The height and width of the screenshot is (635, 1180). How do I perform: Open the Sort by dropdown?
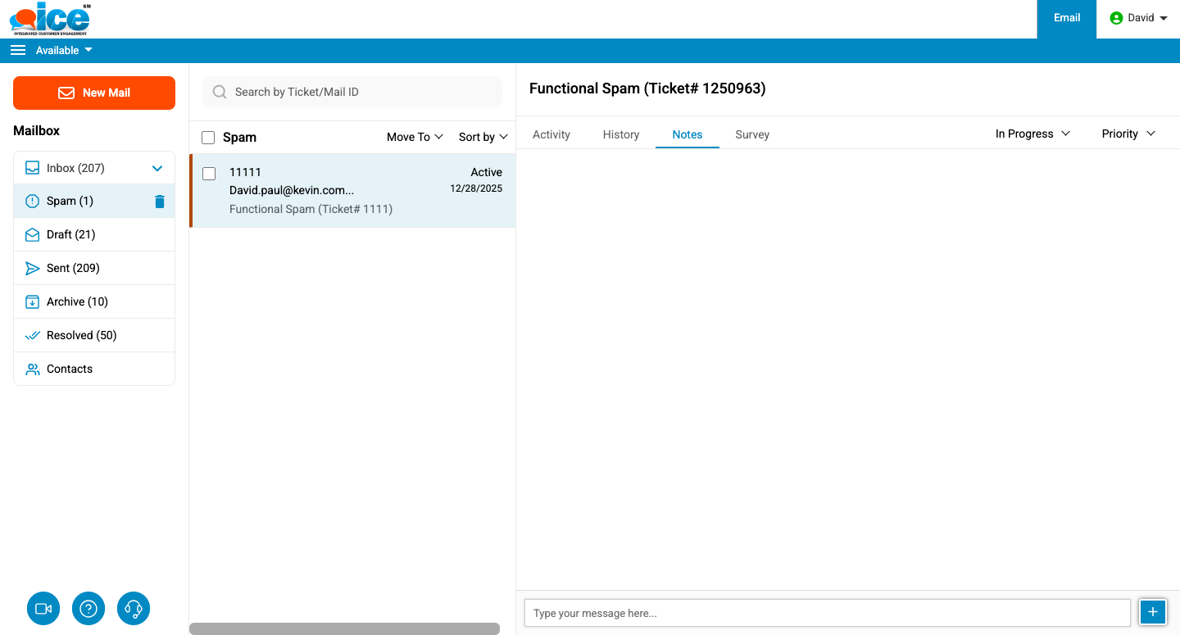(483, 137)
